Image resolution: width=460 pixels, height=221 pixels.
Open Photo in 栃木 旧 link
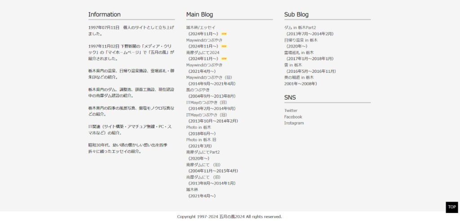pyautogui.click(x=201, y=140)
